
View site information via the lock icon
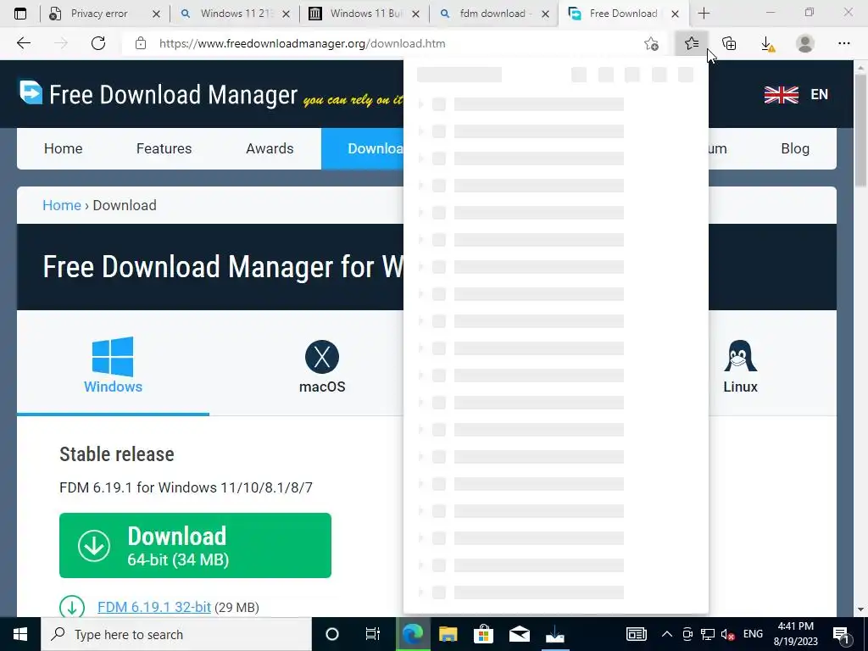141,43
